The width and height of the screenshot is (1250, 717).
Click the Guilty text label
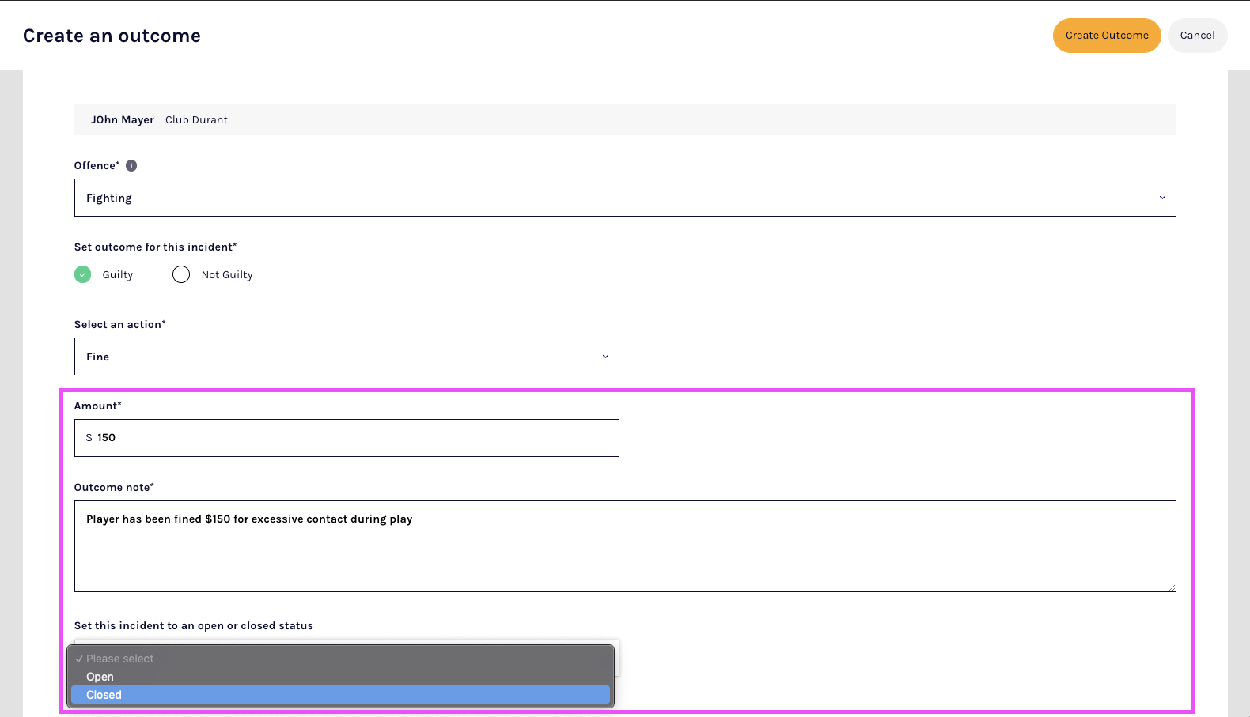click(x=118, y=275)
